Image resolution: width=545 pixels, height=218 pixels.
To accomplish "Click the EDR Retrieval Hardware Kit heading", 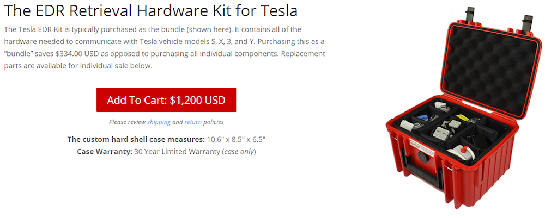I will click(x=154, y=11).
